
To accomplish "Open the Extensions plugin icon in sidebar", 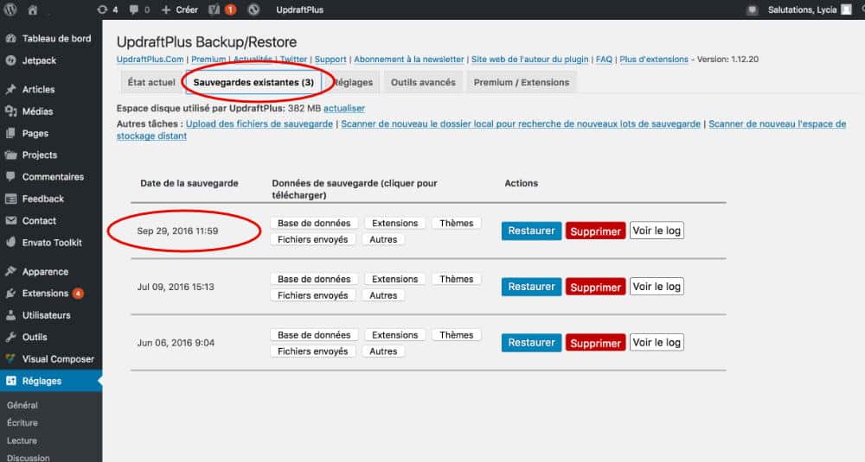I will [x=10, y=294].
